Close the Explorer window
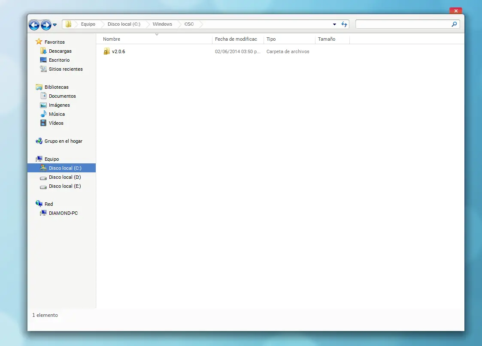 (456, 11)
